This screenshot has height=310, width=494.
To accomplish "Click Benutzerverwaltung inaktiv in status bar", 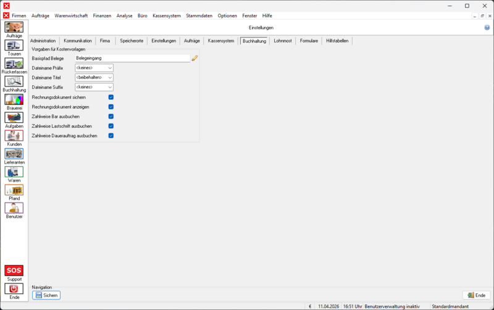I will [x=392, y=306].
